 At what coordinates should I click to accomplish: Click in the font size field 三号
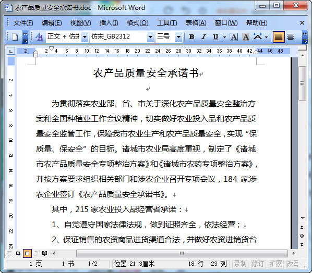click(165, 37)
